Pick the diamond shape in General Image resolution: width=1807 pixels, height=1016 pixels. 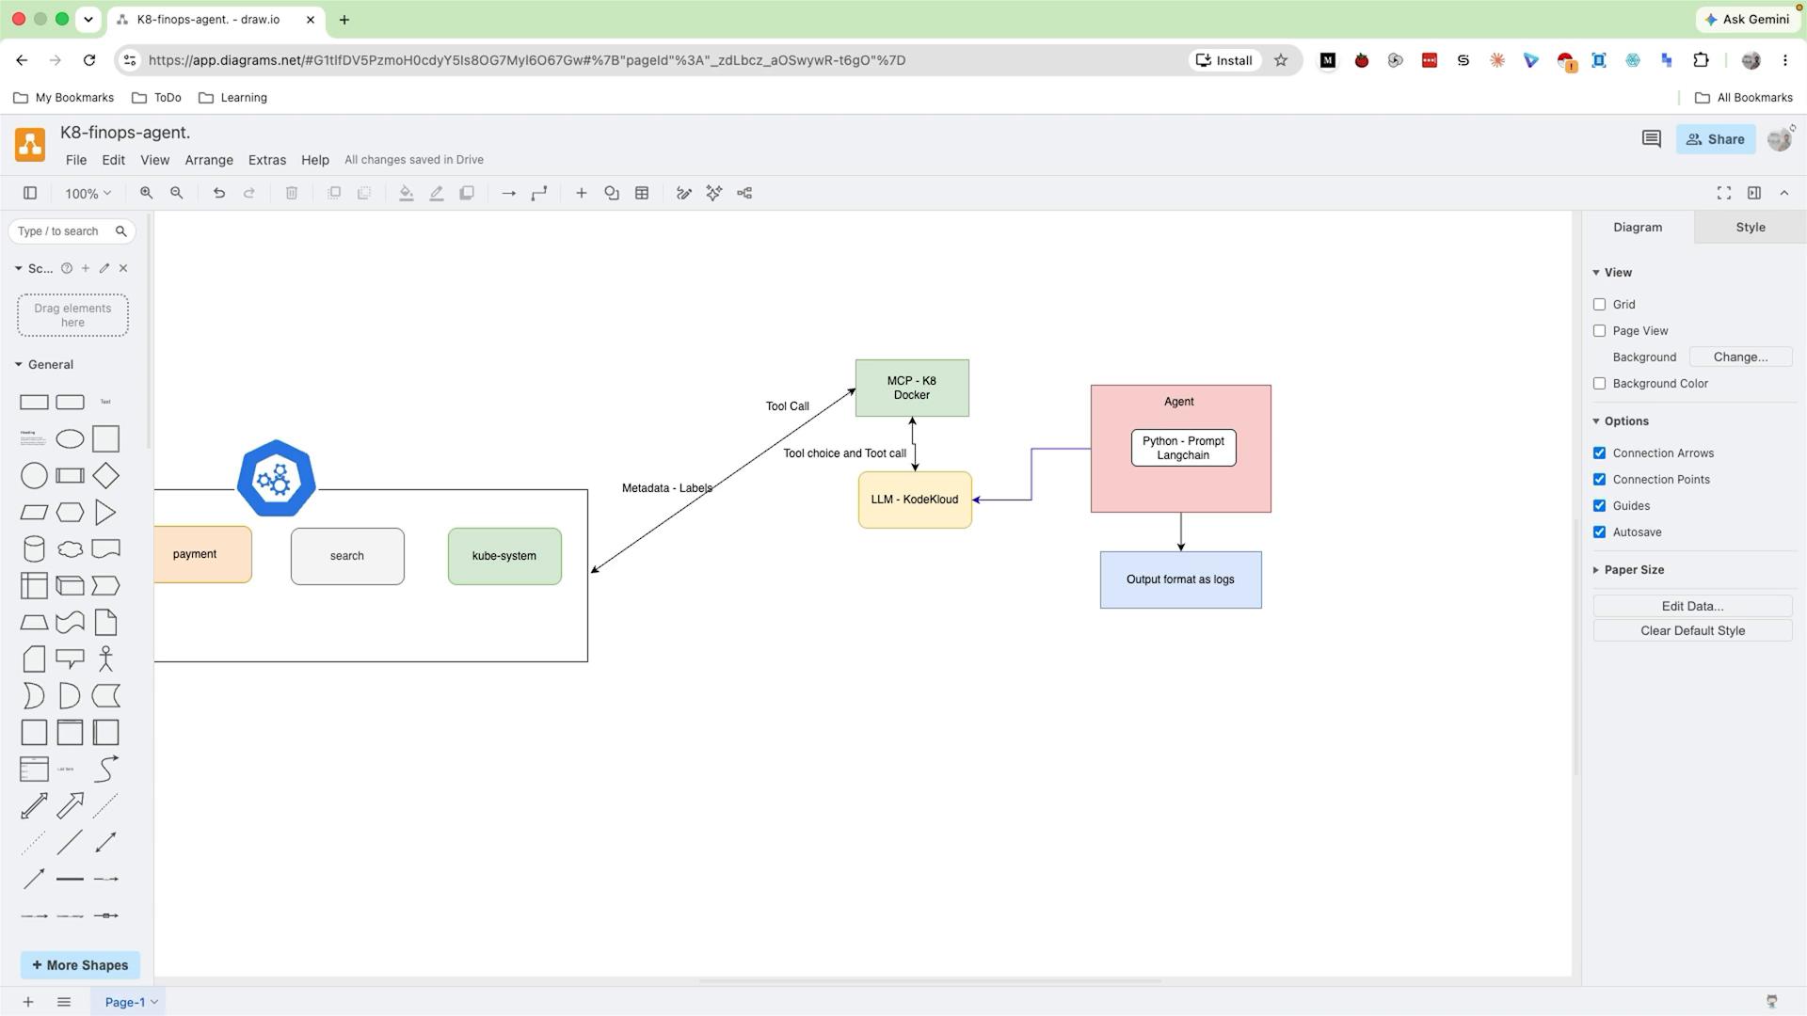(x=105, y=475)
